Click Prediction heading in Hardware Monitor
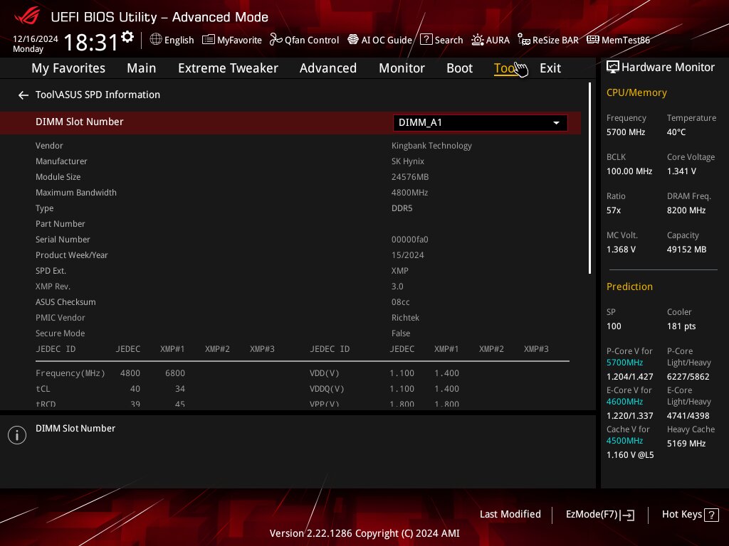 click(629, 287)
